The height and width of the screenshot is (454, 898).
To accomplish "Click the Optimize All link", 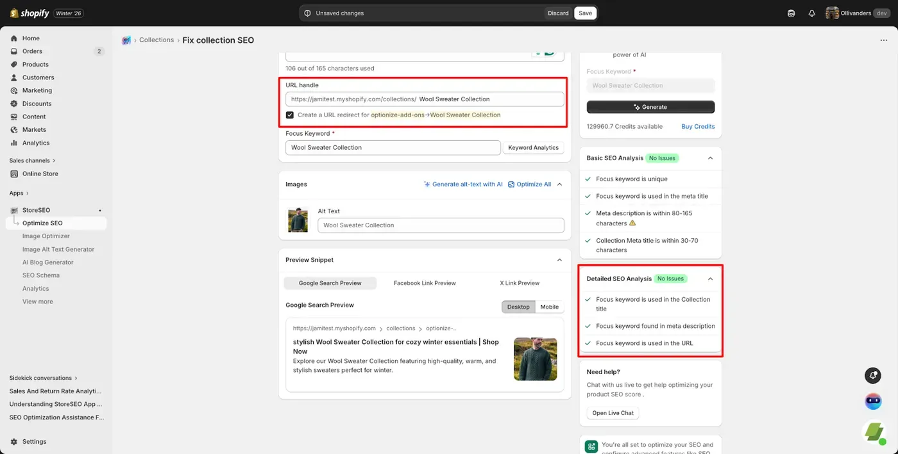I will 530,184.
